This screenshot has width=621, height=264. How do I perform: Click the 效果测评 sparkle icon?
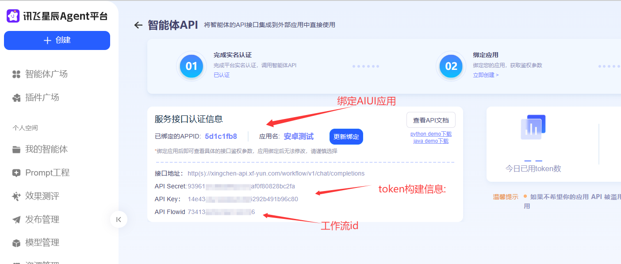click(16, 196)
